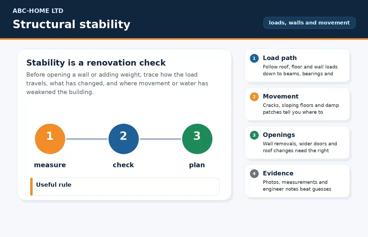Image resolution: width=368 pixels, height=237 pixels.
Task: Open the Openings card heading
Action: (x=279, y=135)
